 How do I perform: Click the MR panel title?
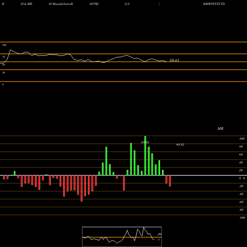tap(220, 128)
